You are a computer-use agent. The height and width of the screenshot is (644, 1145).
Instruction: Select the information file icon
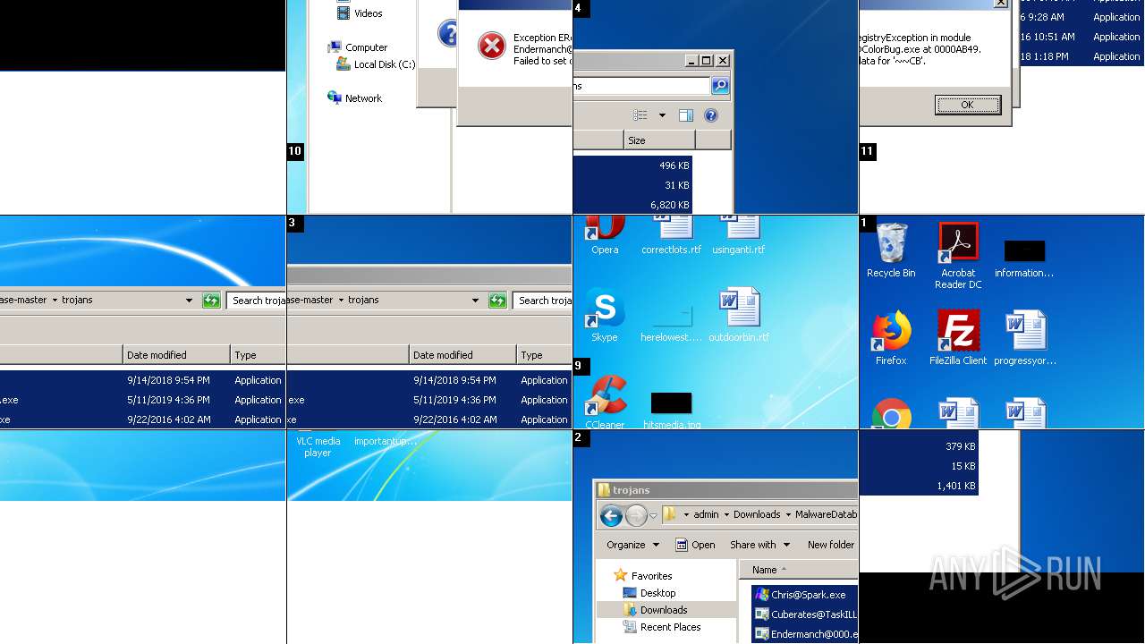tap(1024, 258)
